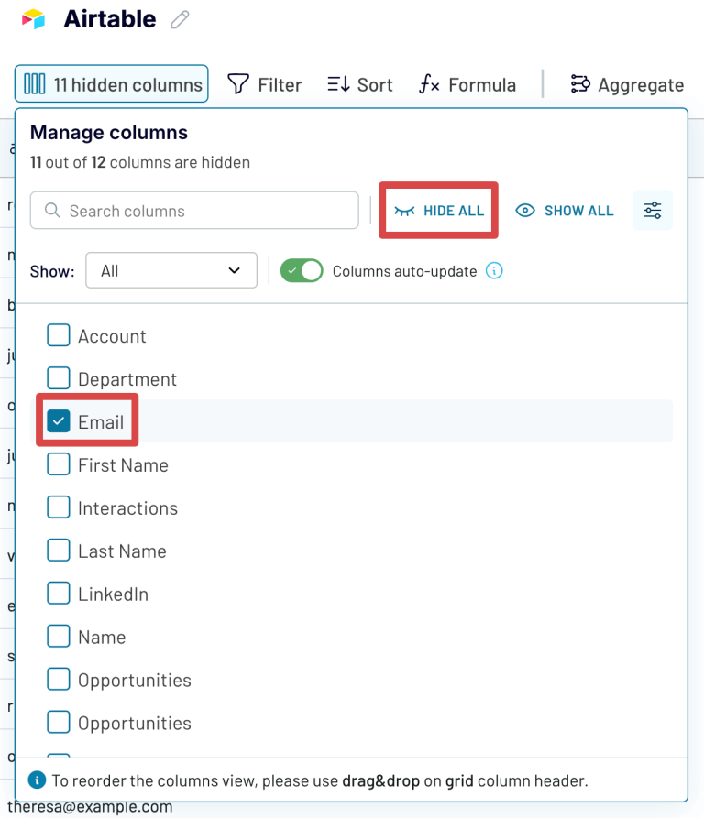Click the info icon next to Columns auto-update
Screen dimensions: 704x818
[493, 270]
